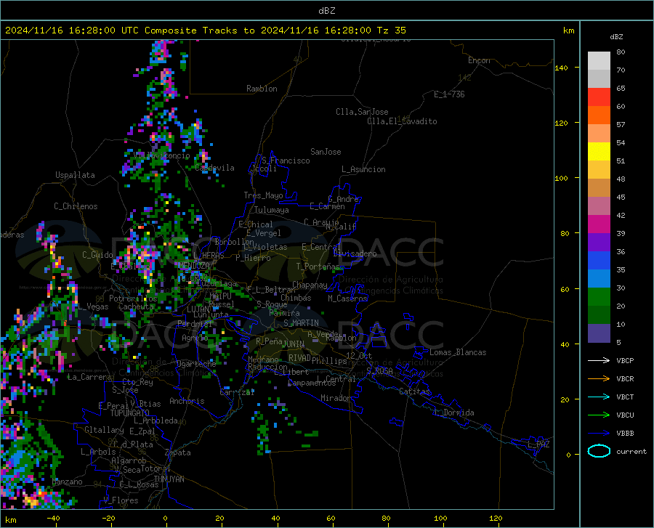Pick the light gray 70-80 dBZ band
Screen dimensions: 654x528
coord(599,60)
